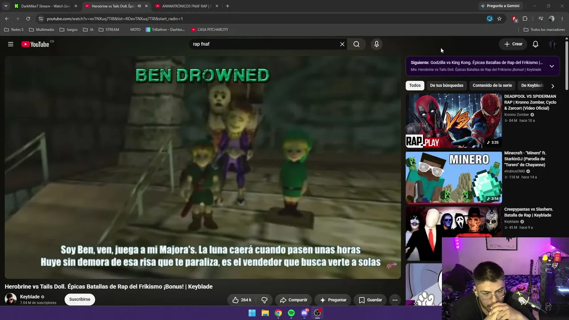Open more actions ellipsis under the video
Image resolution: width=569 pixels, height=320 pixels.
[395, 300]
